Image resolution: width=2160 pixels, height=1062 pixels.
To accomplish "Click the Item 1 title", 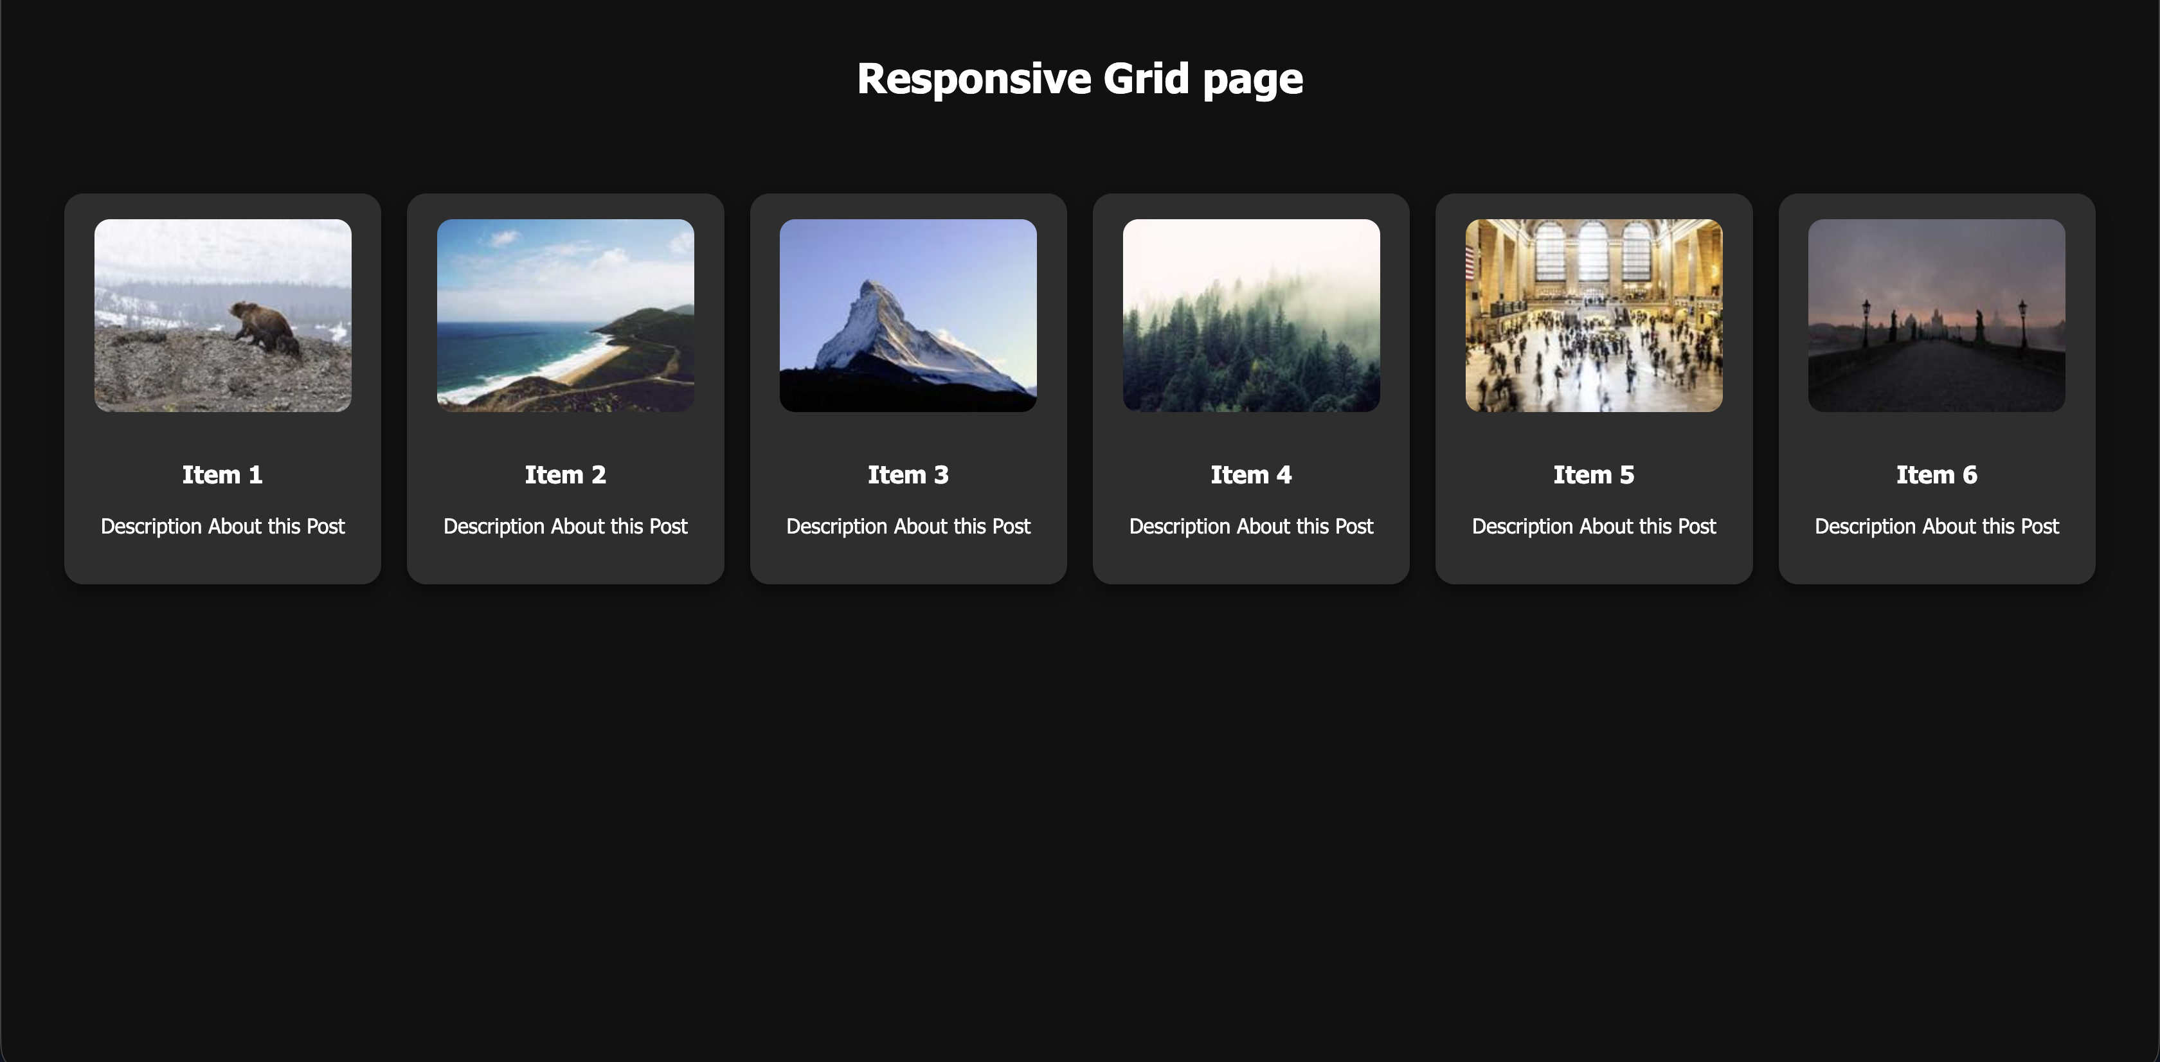I will tap(222, 474).
